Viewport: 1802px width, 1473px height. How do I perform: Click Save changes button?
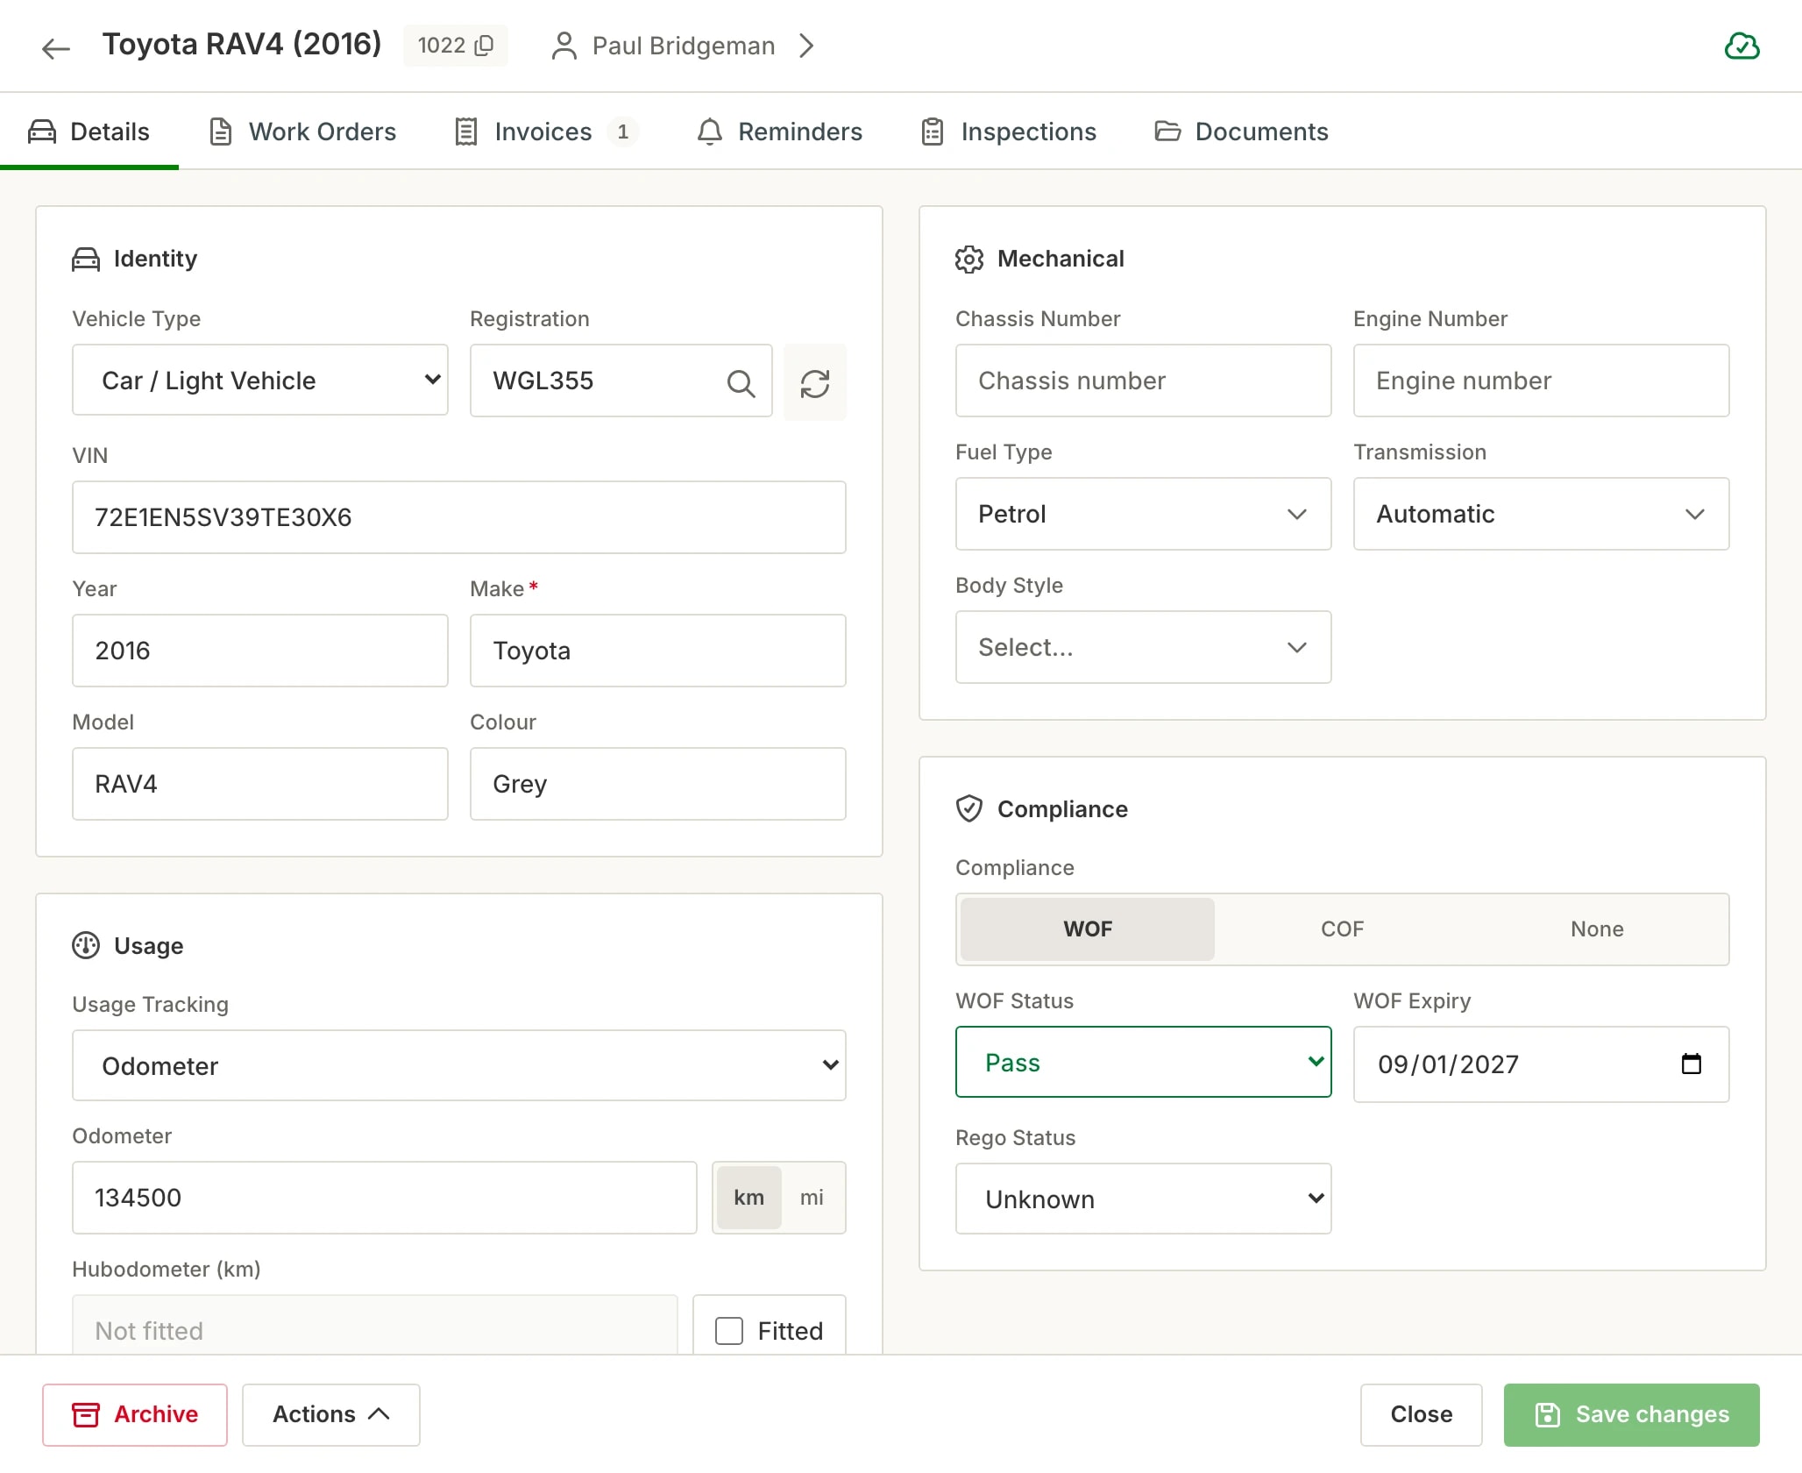[x=1631, y=1414]
